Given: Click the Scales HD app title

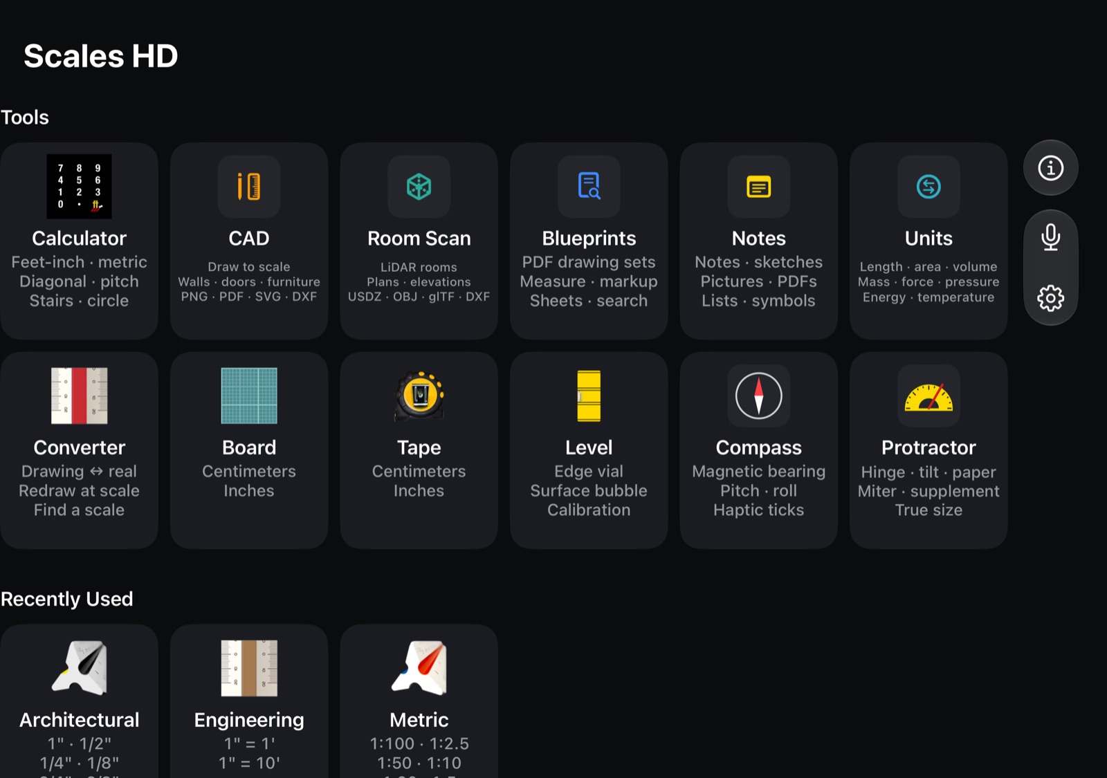Looking at the screenshot, I should 101,56.
